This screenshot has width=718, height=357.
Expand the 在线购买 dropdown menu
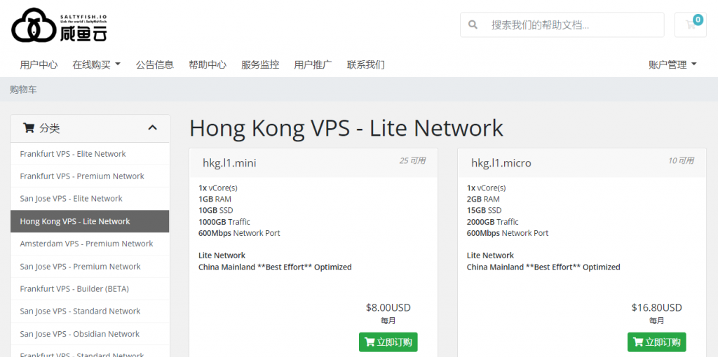click(96, 64)
